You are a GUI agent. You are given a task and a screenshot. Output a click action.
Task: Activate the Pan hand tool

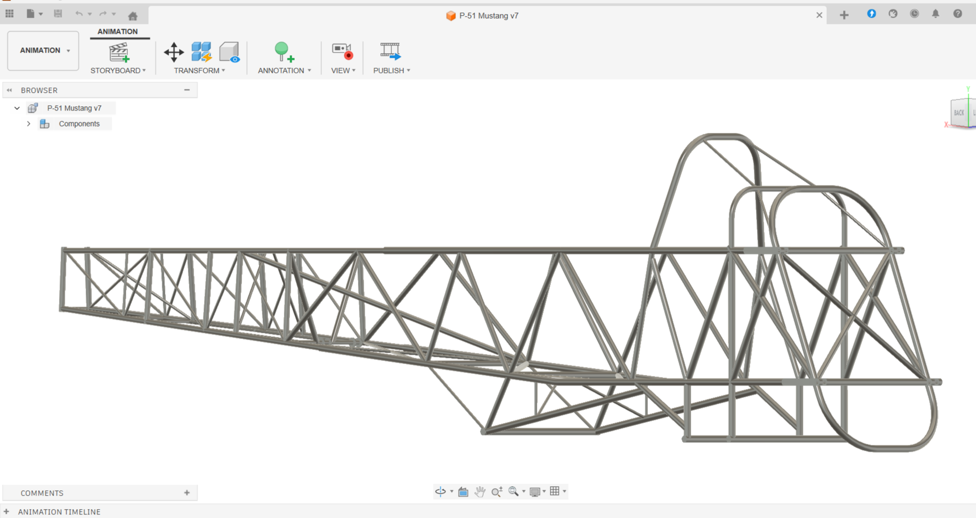click(480, 491)
